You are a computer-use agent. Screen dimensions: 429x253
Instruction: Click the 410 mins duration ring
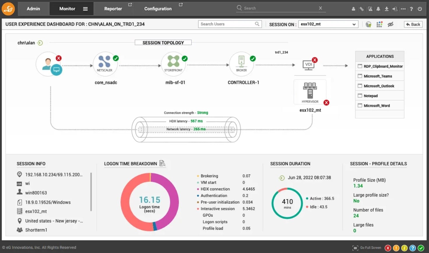point(287,203)
